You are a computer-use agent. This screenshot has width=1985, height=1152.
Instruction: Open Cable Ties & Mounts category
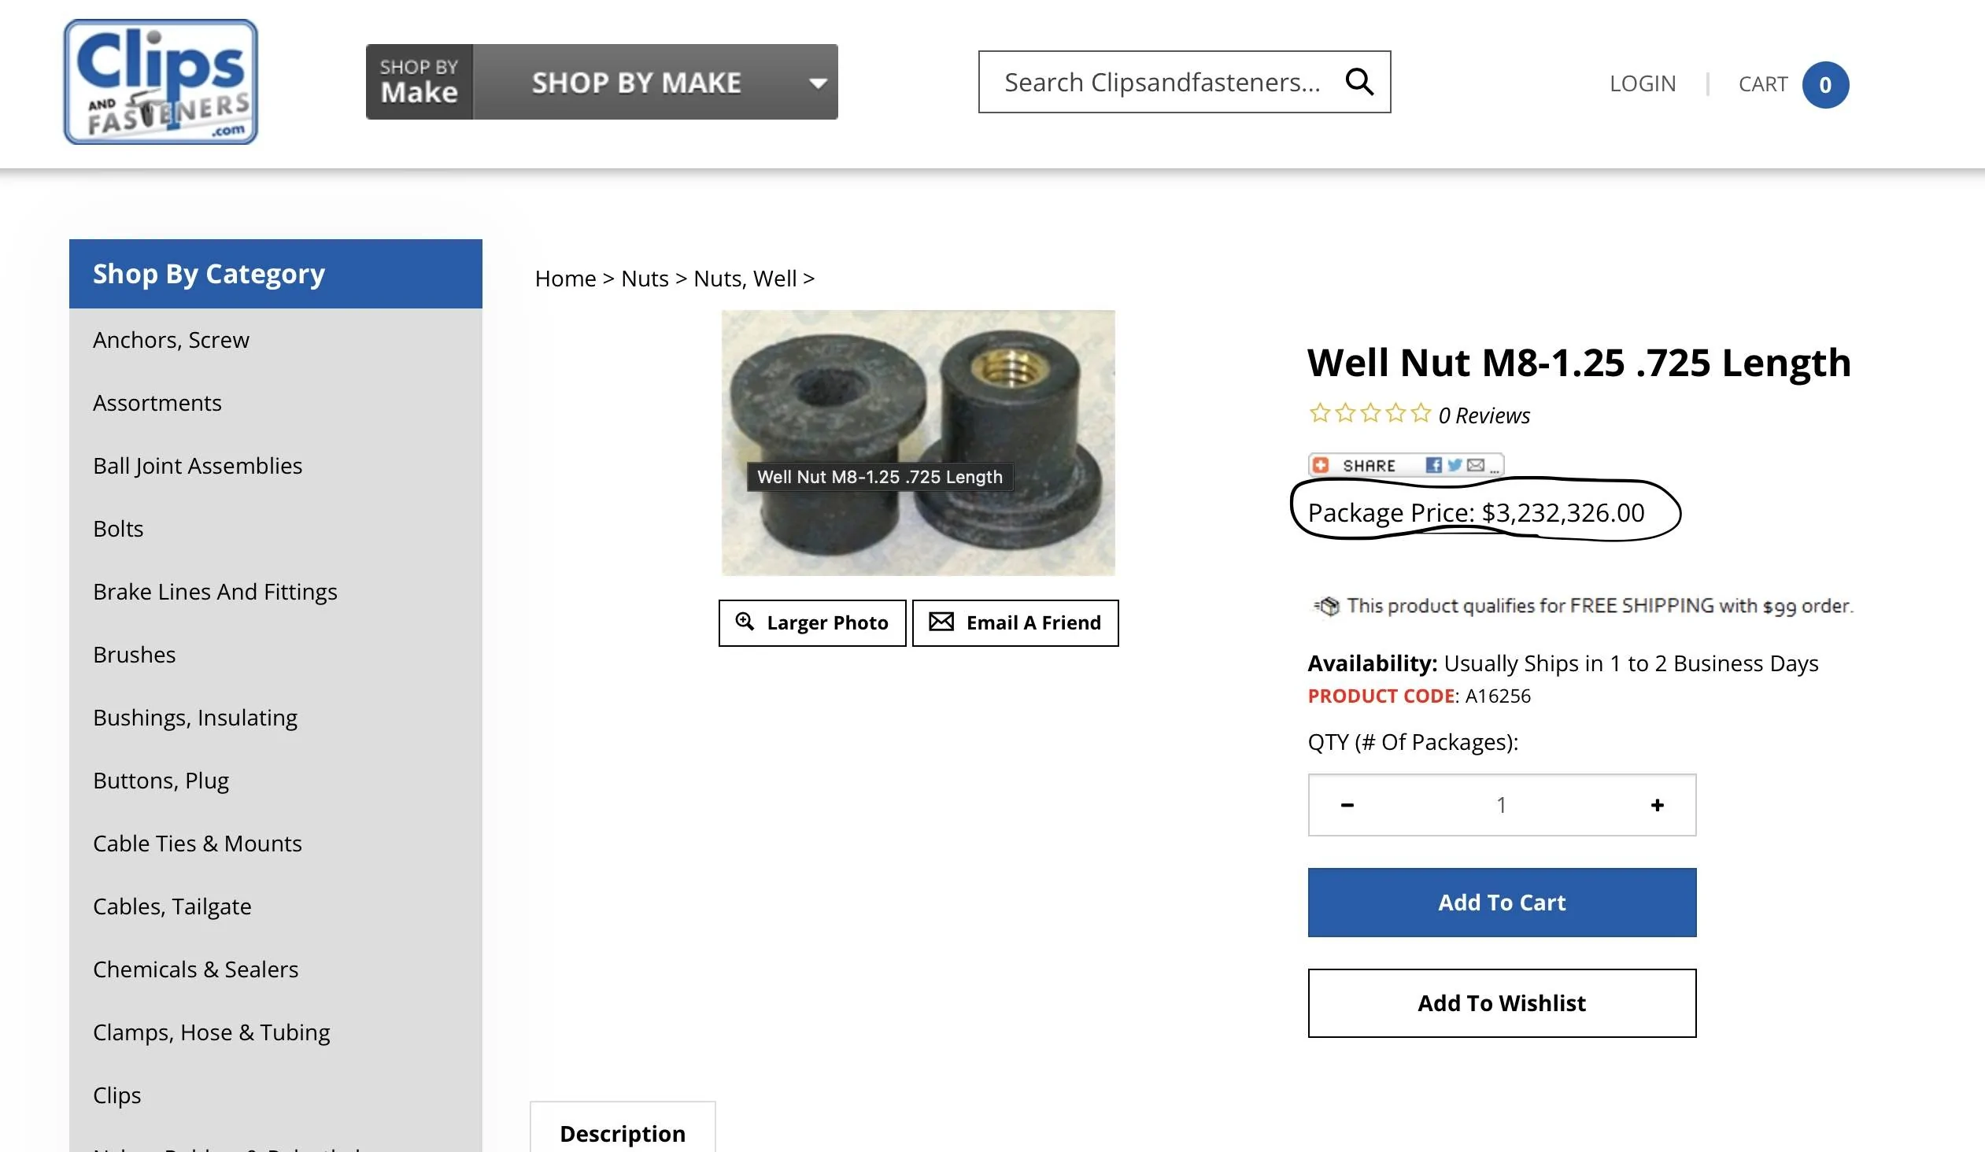(197, 844)
